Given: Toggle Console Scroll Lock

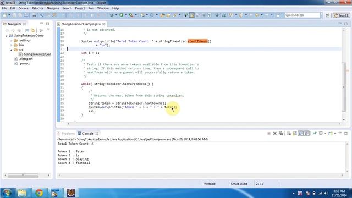Looking at the screenshot, I should tap(295, 133).
